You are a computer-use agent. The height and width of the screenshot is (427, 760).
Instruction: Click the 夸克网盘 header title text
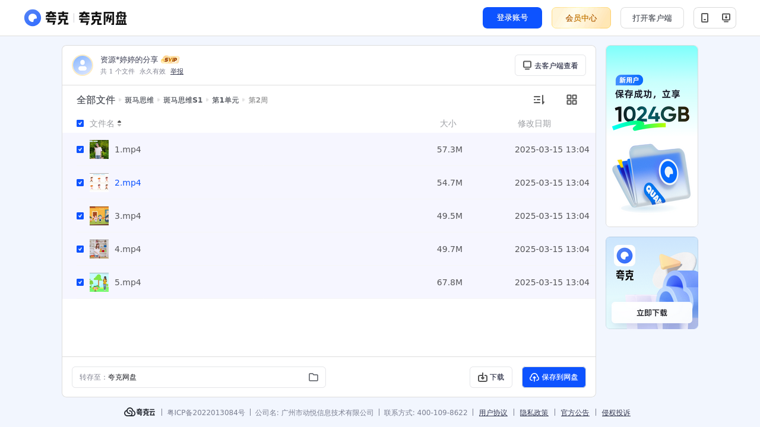coord(103,18)
